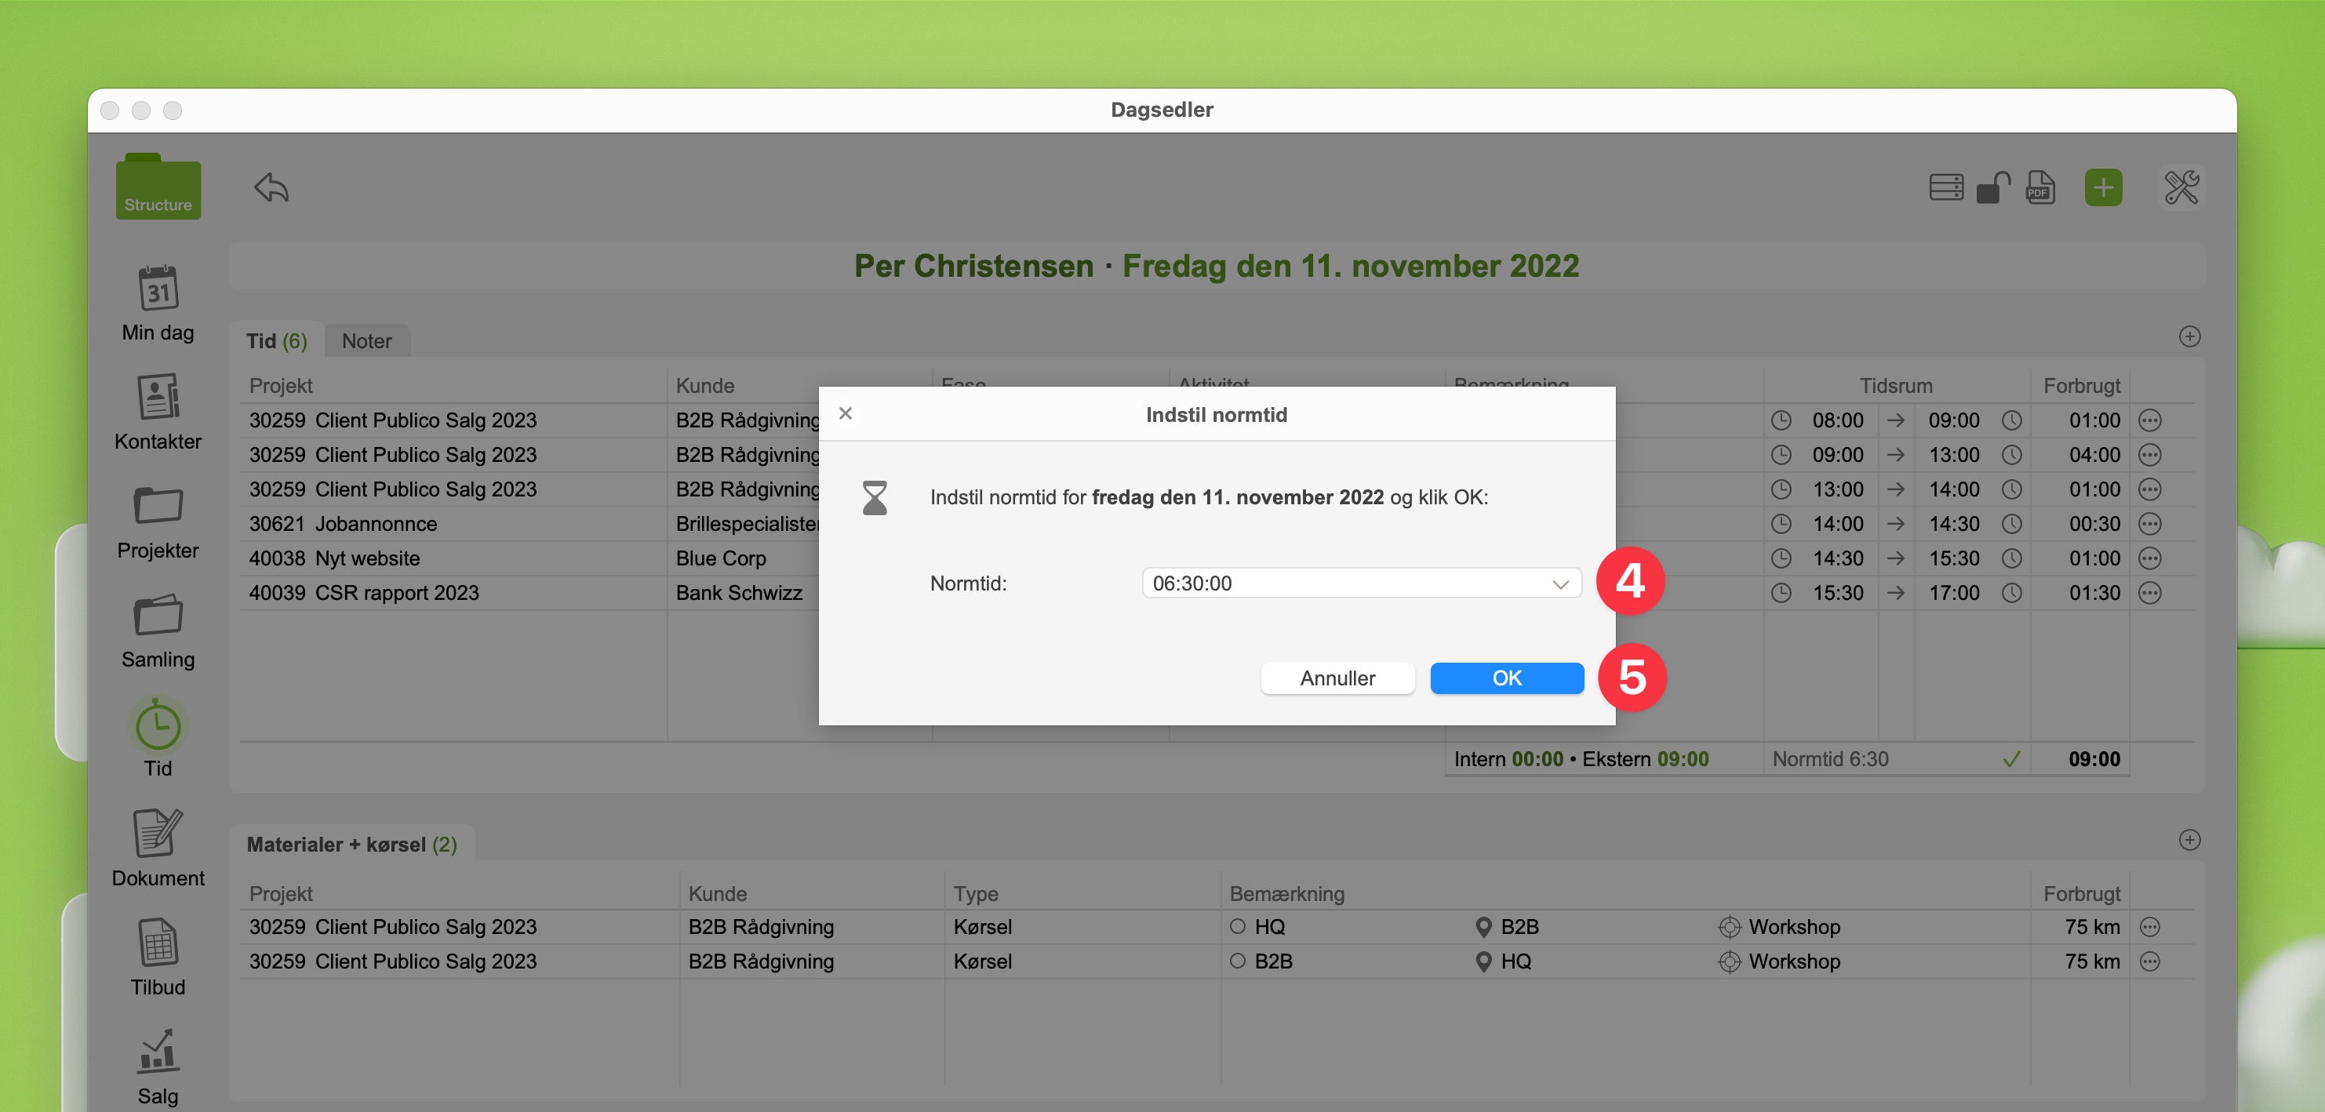Switch to the Noter tab
The image size is (2325, 1112).
[x=366, y=341]
